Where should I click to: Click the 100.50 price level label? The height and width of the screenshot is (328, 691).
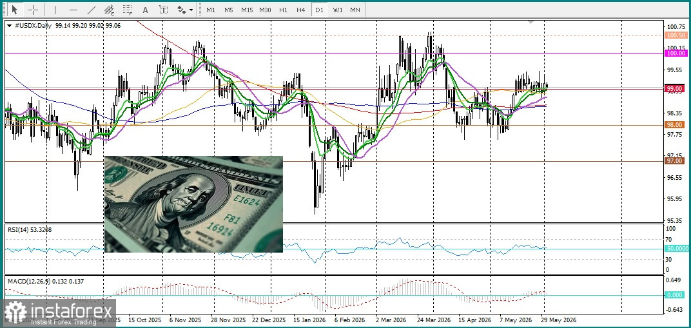675,35
